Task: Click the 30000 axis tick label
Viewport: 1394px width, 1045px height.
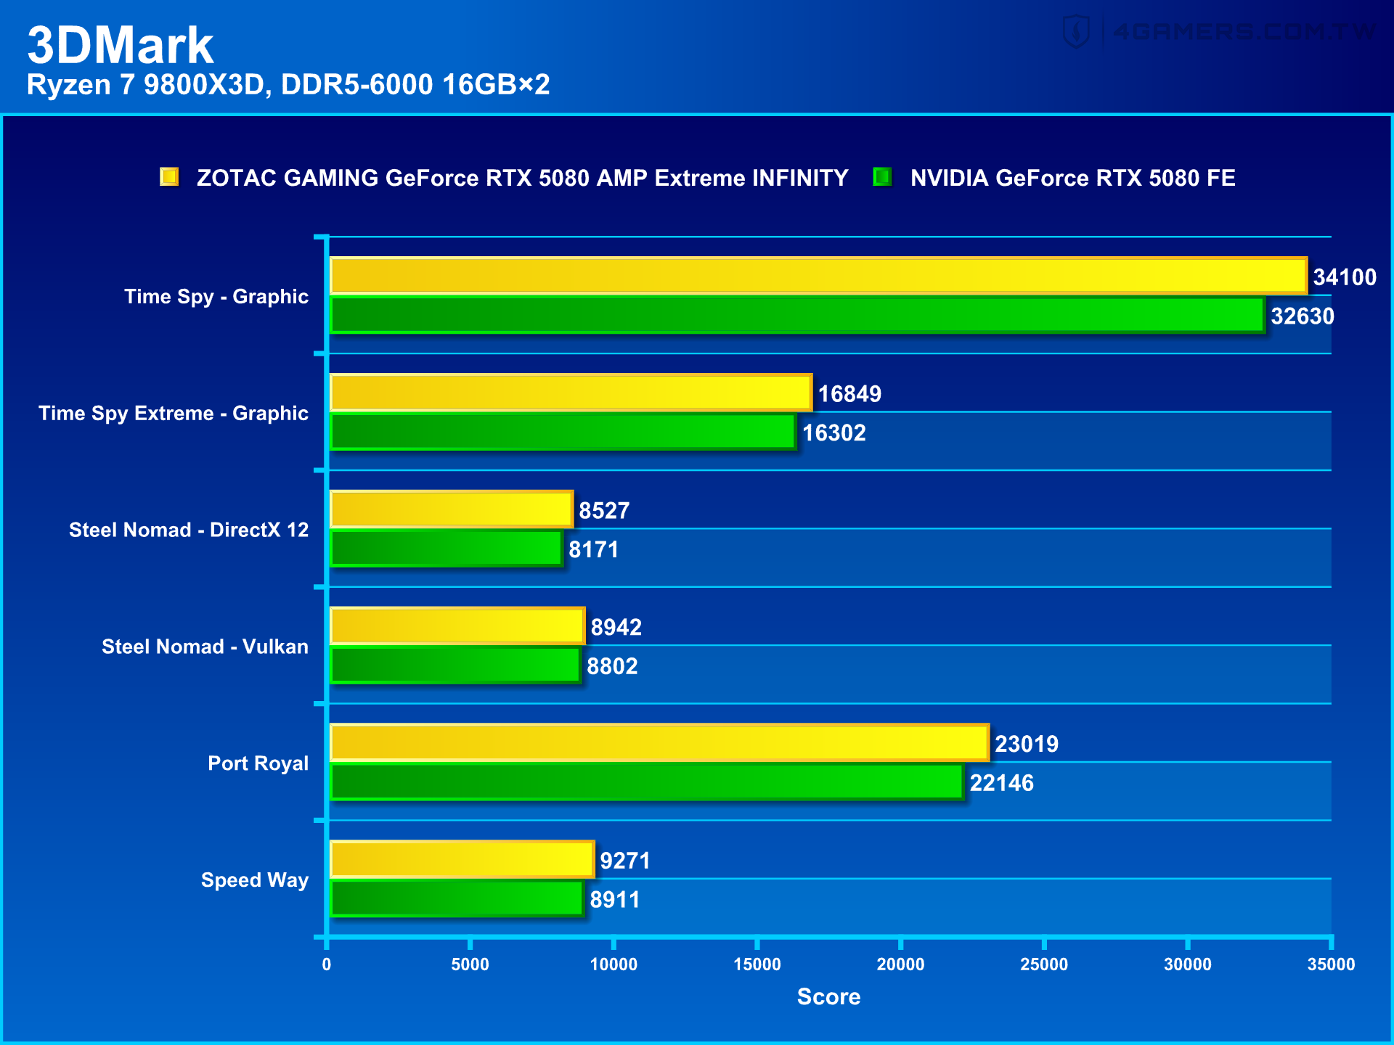Action: [1188, 964]
